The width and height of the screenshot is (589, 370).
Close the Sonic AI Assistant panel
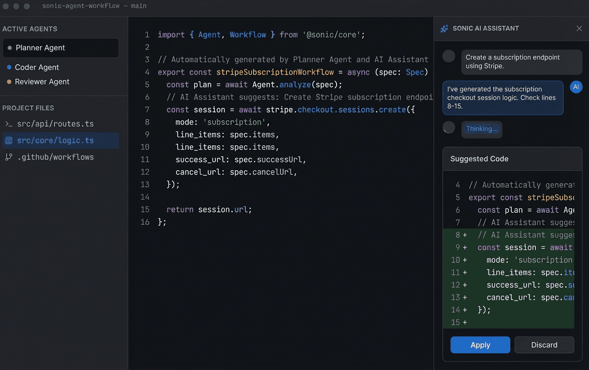tap(579, 29)
